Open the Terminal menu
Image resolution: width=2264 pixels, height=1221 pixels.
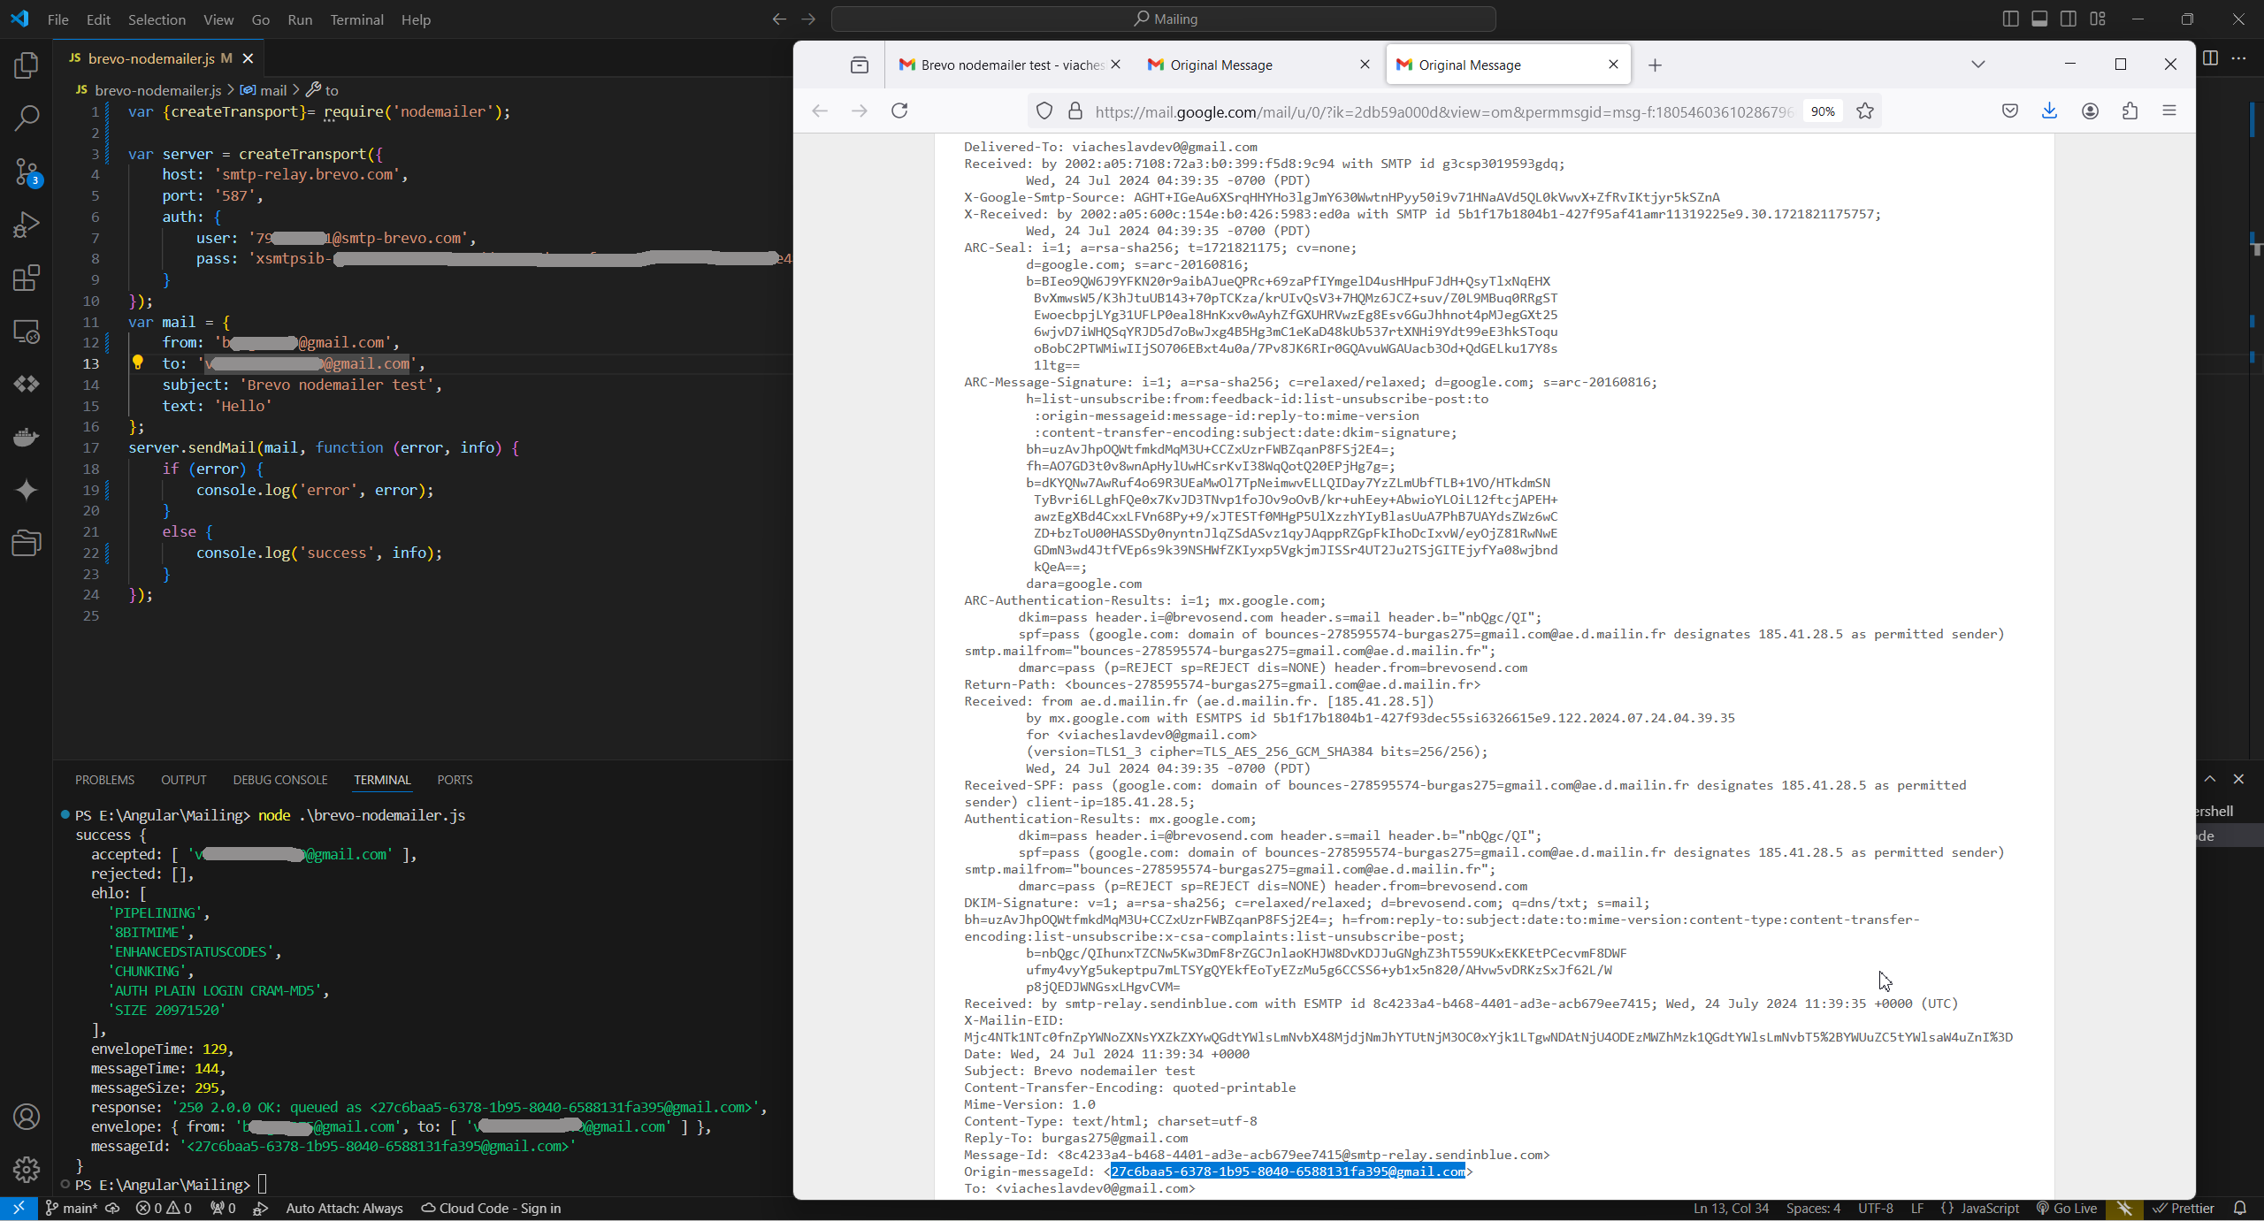click(x=356, y=19)
